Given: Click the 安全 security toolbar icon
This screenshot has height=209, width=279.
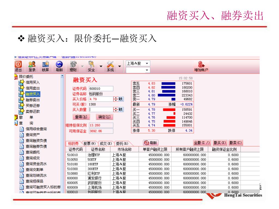Looking at the screenshot, I should click(x=91, y=66).
